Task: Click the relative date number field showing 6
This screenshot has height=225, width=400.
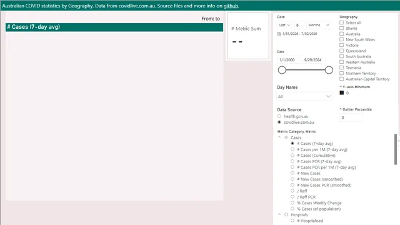Action: (299, 25)
